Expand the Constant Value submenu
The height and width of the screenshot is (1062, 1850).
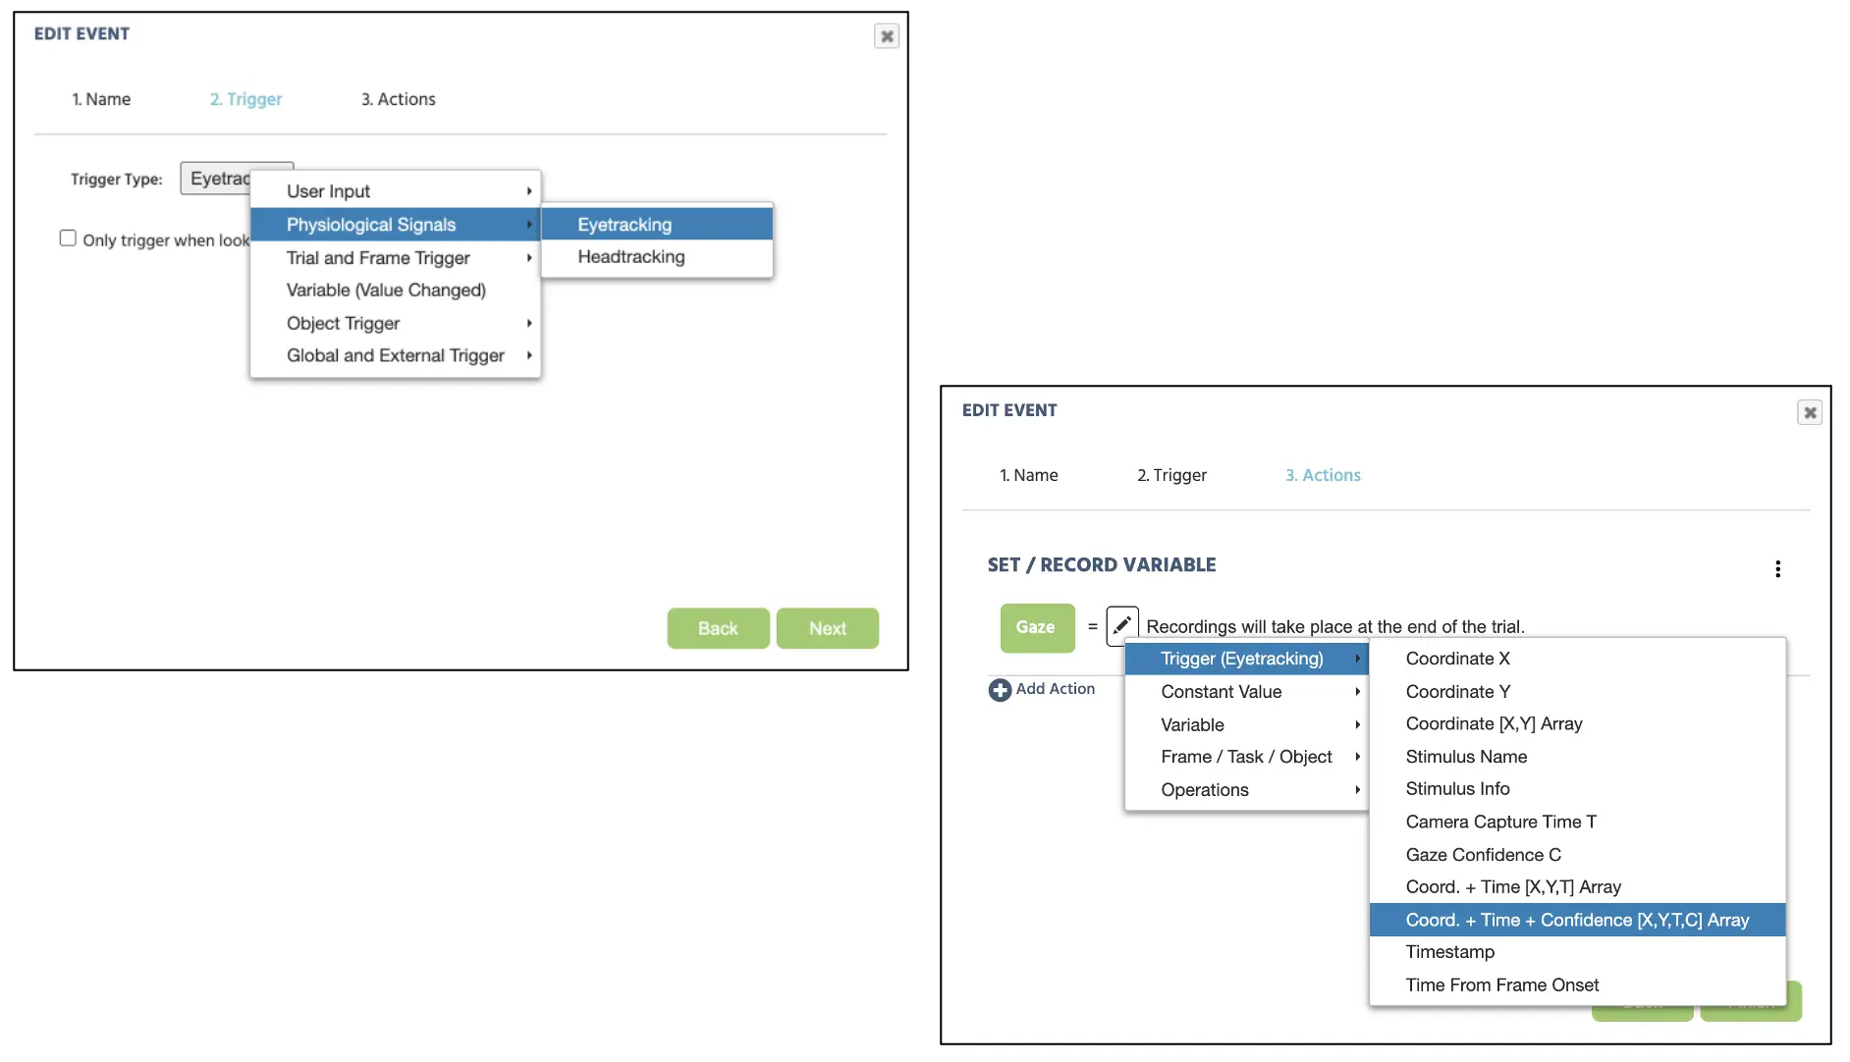(1246, 692)
